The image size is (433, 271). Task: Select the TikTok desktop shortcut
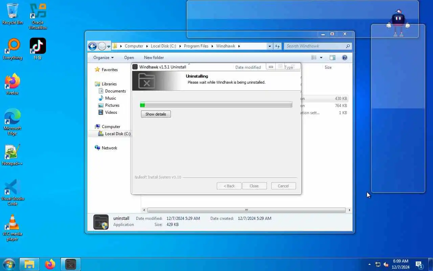point(38,49)
